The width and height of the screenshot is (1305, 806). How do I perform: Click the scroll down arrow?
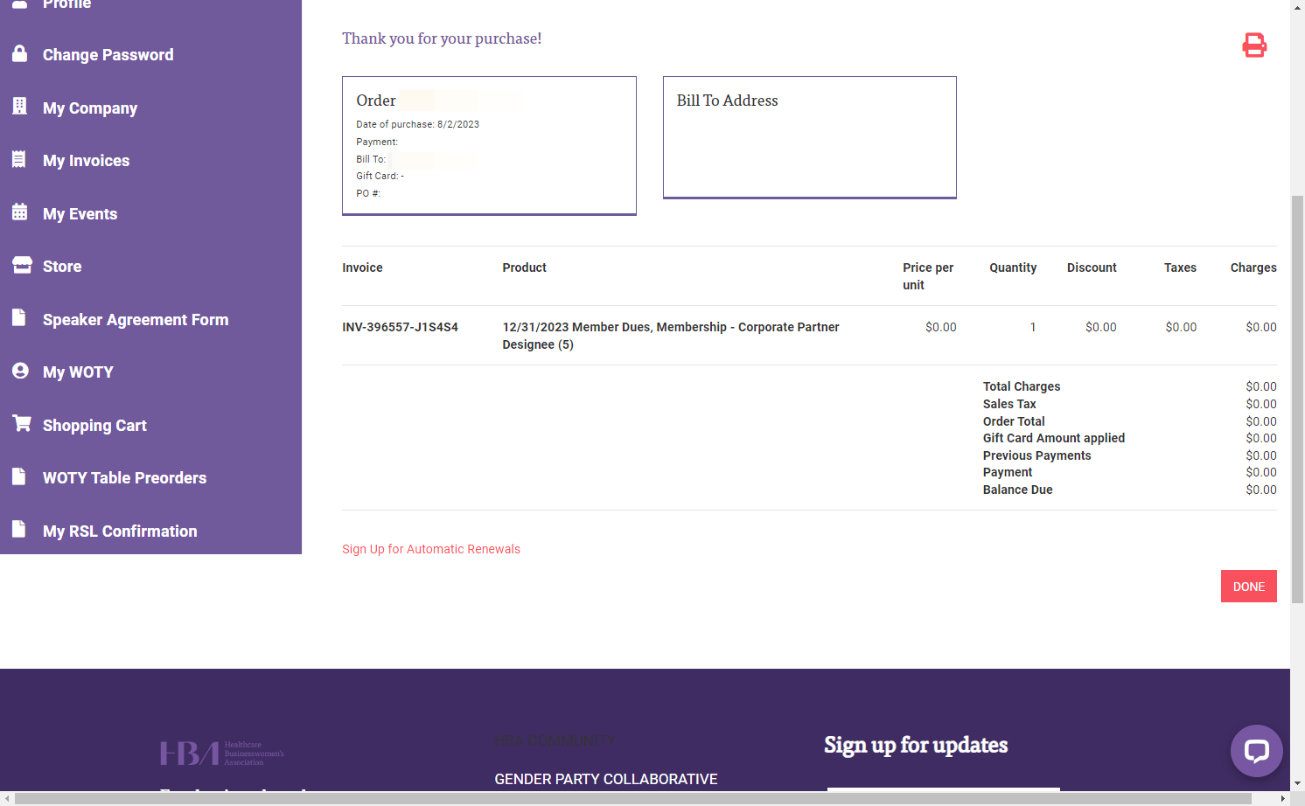point(1297,784)
